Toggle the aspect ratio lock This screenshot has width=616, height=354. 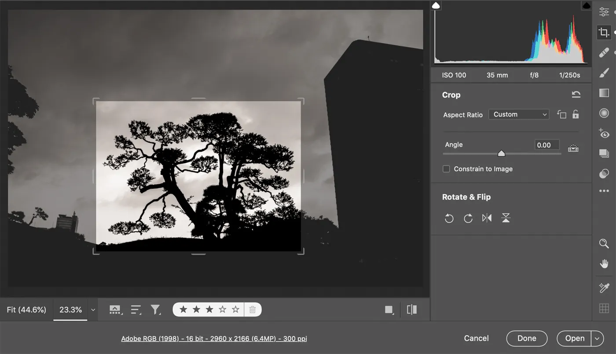pyautogui.click(x=576, y=114)
